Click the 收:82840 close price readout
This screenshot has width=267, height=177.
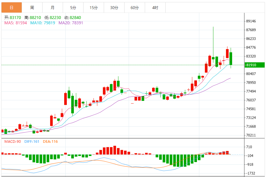pos(73,18)
